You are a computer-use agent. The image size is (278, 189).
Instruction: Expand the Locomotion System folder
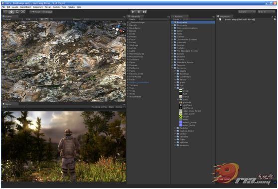pyautogui.click(x=172, y=40)
